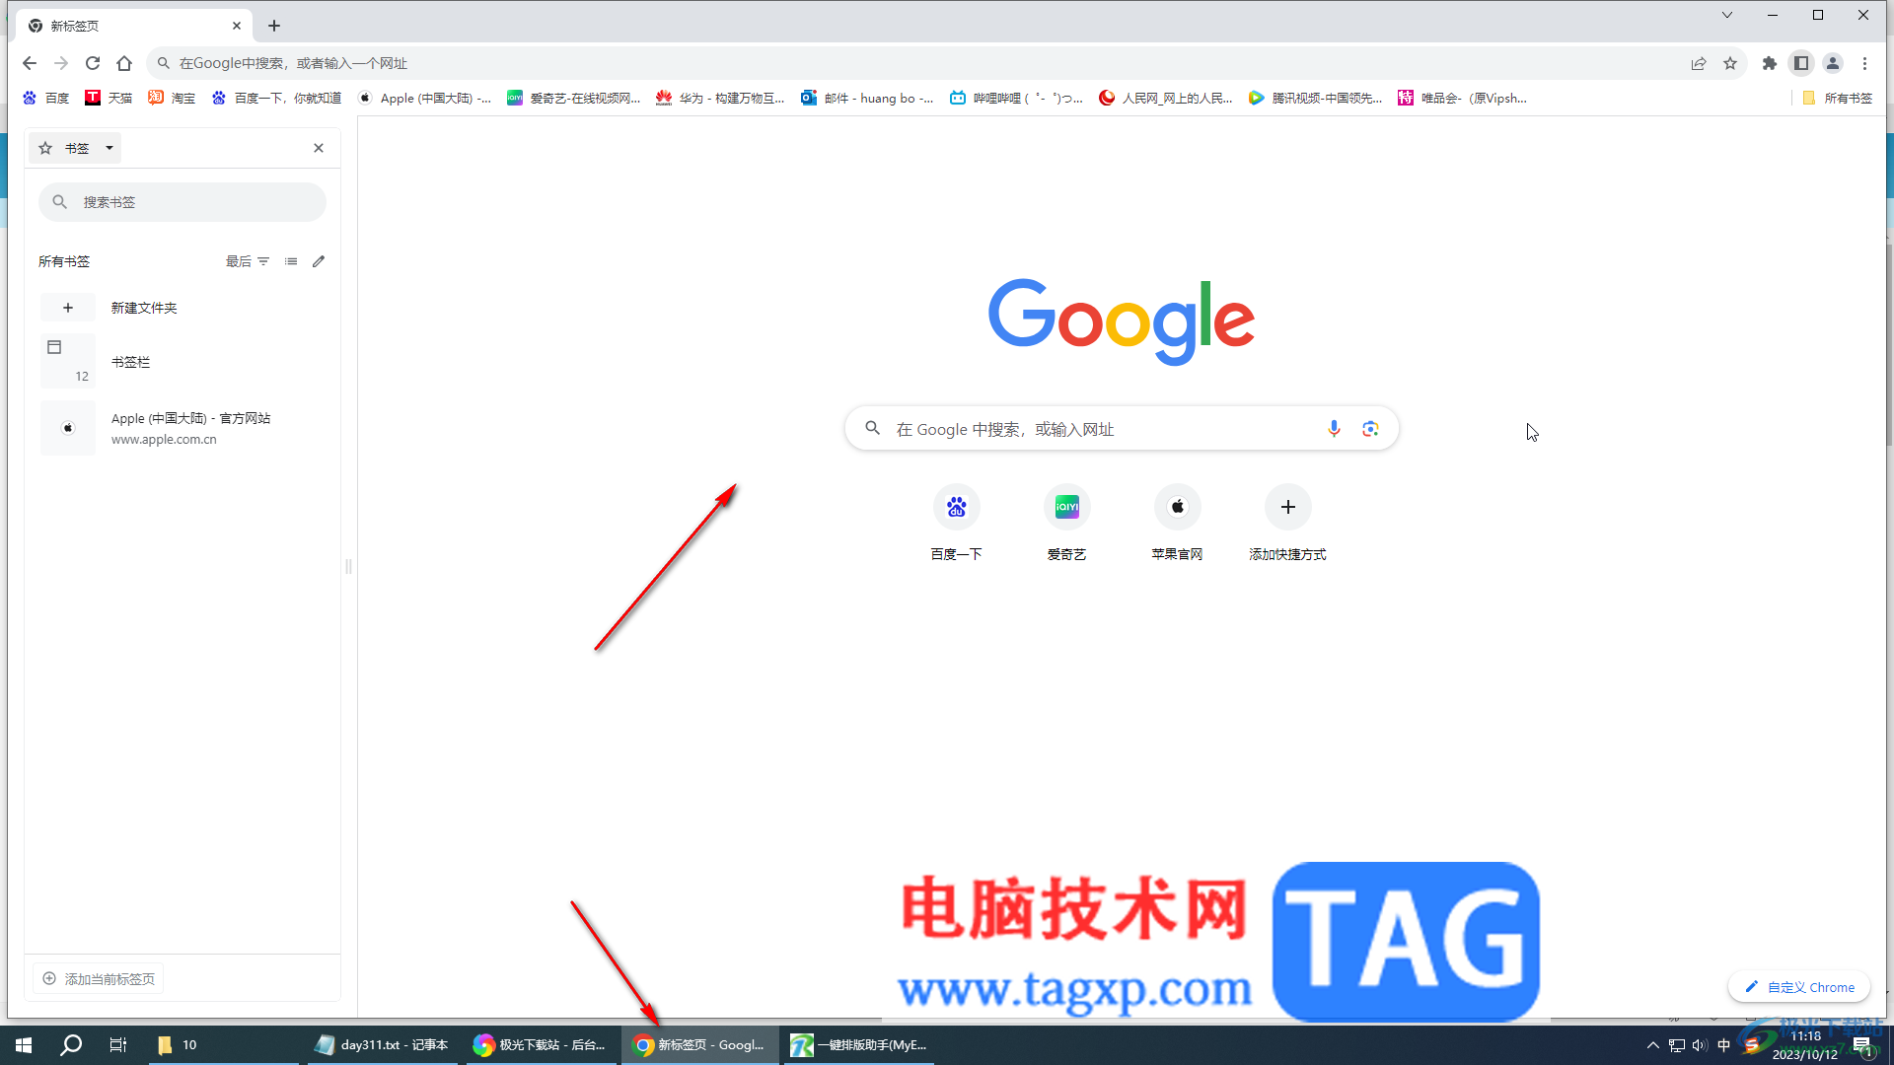1894x1065 pixels.
Task: Bookmark this tab with the star icon
Action: click(1730, 63)
